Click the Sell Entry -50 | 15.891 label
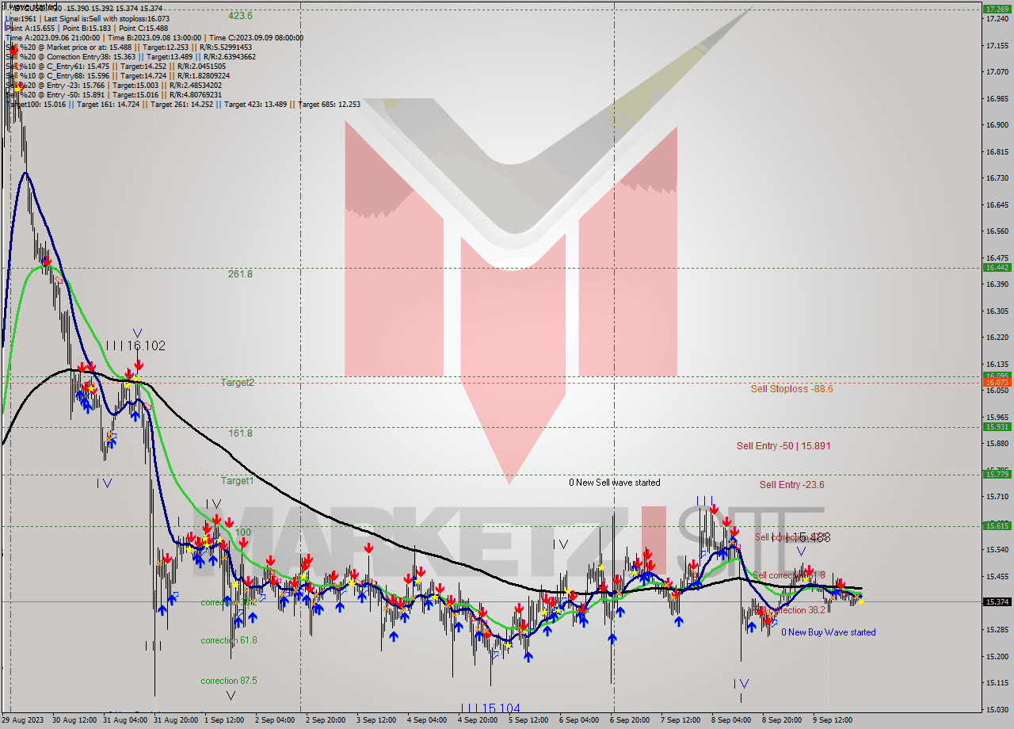Image resolution: width=1014 pixels, height=729 pixels. coord(783,446)
